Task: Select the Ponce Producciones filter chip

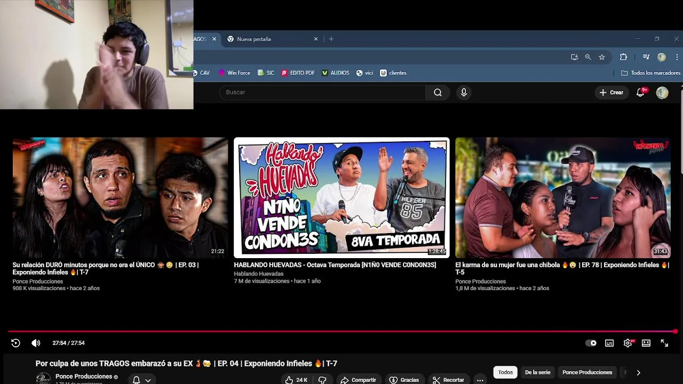Action: tap(587, 372)
